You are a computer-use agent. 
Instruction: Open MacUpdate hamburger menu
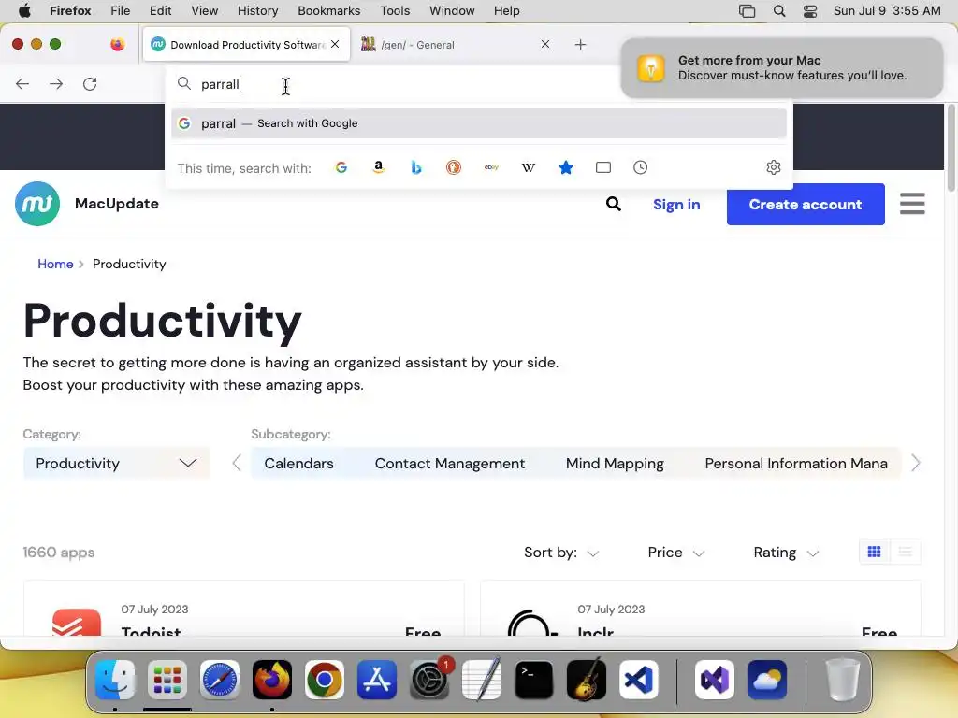[x=912, y=204]
